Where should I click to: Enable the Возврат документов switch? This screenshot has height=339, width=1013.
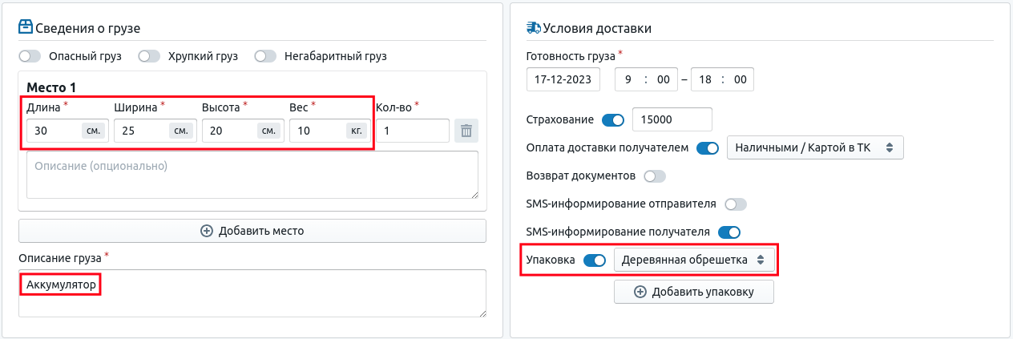tap(654, 176)
